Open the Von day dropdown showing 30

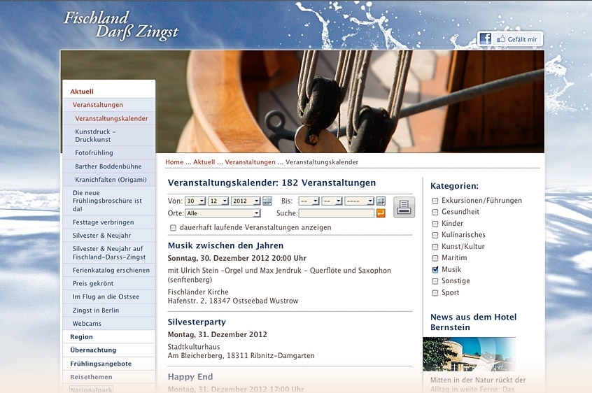coord(195,201)
